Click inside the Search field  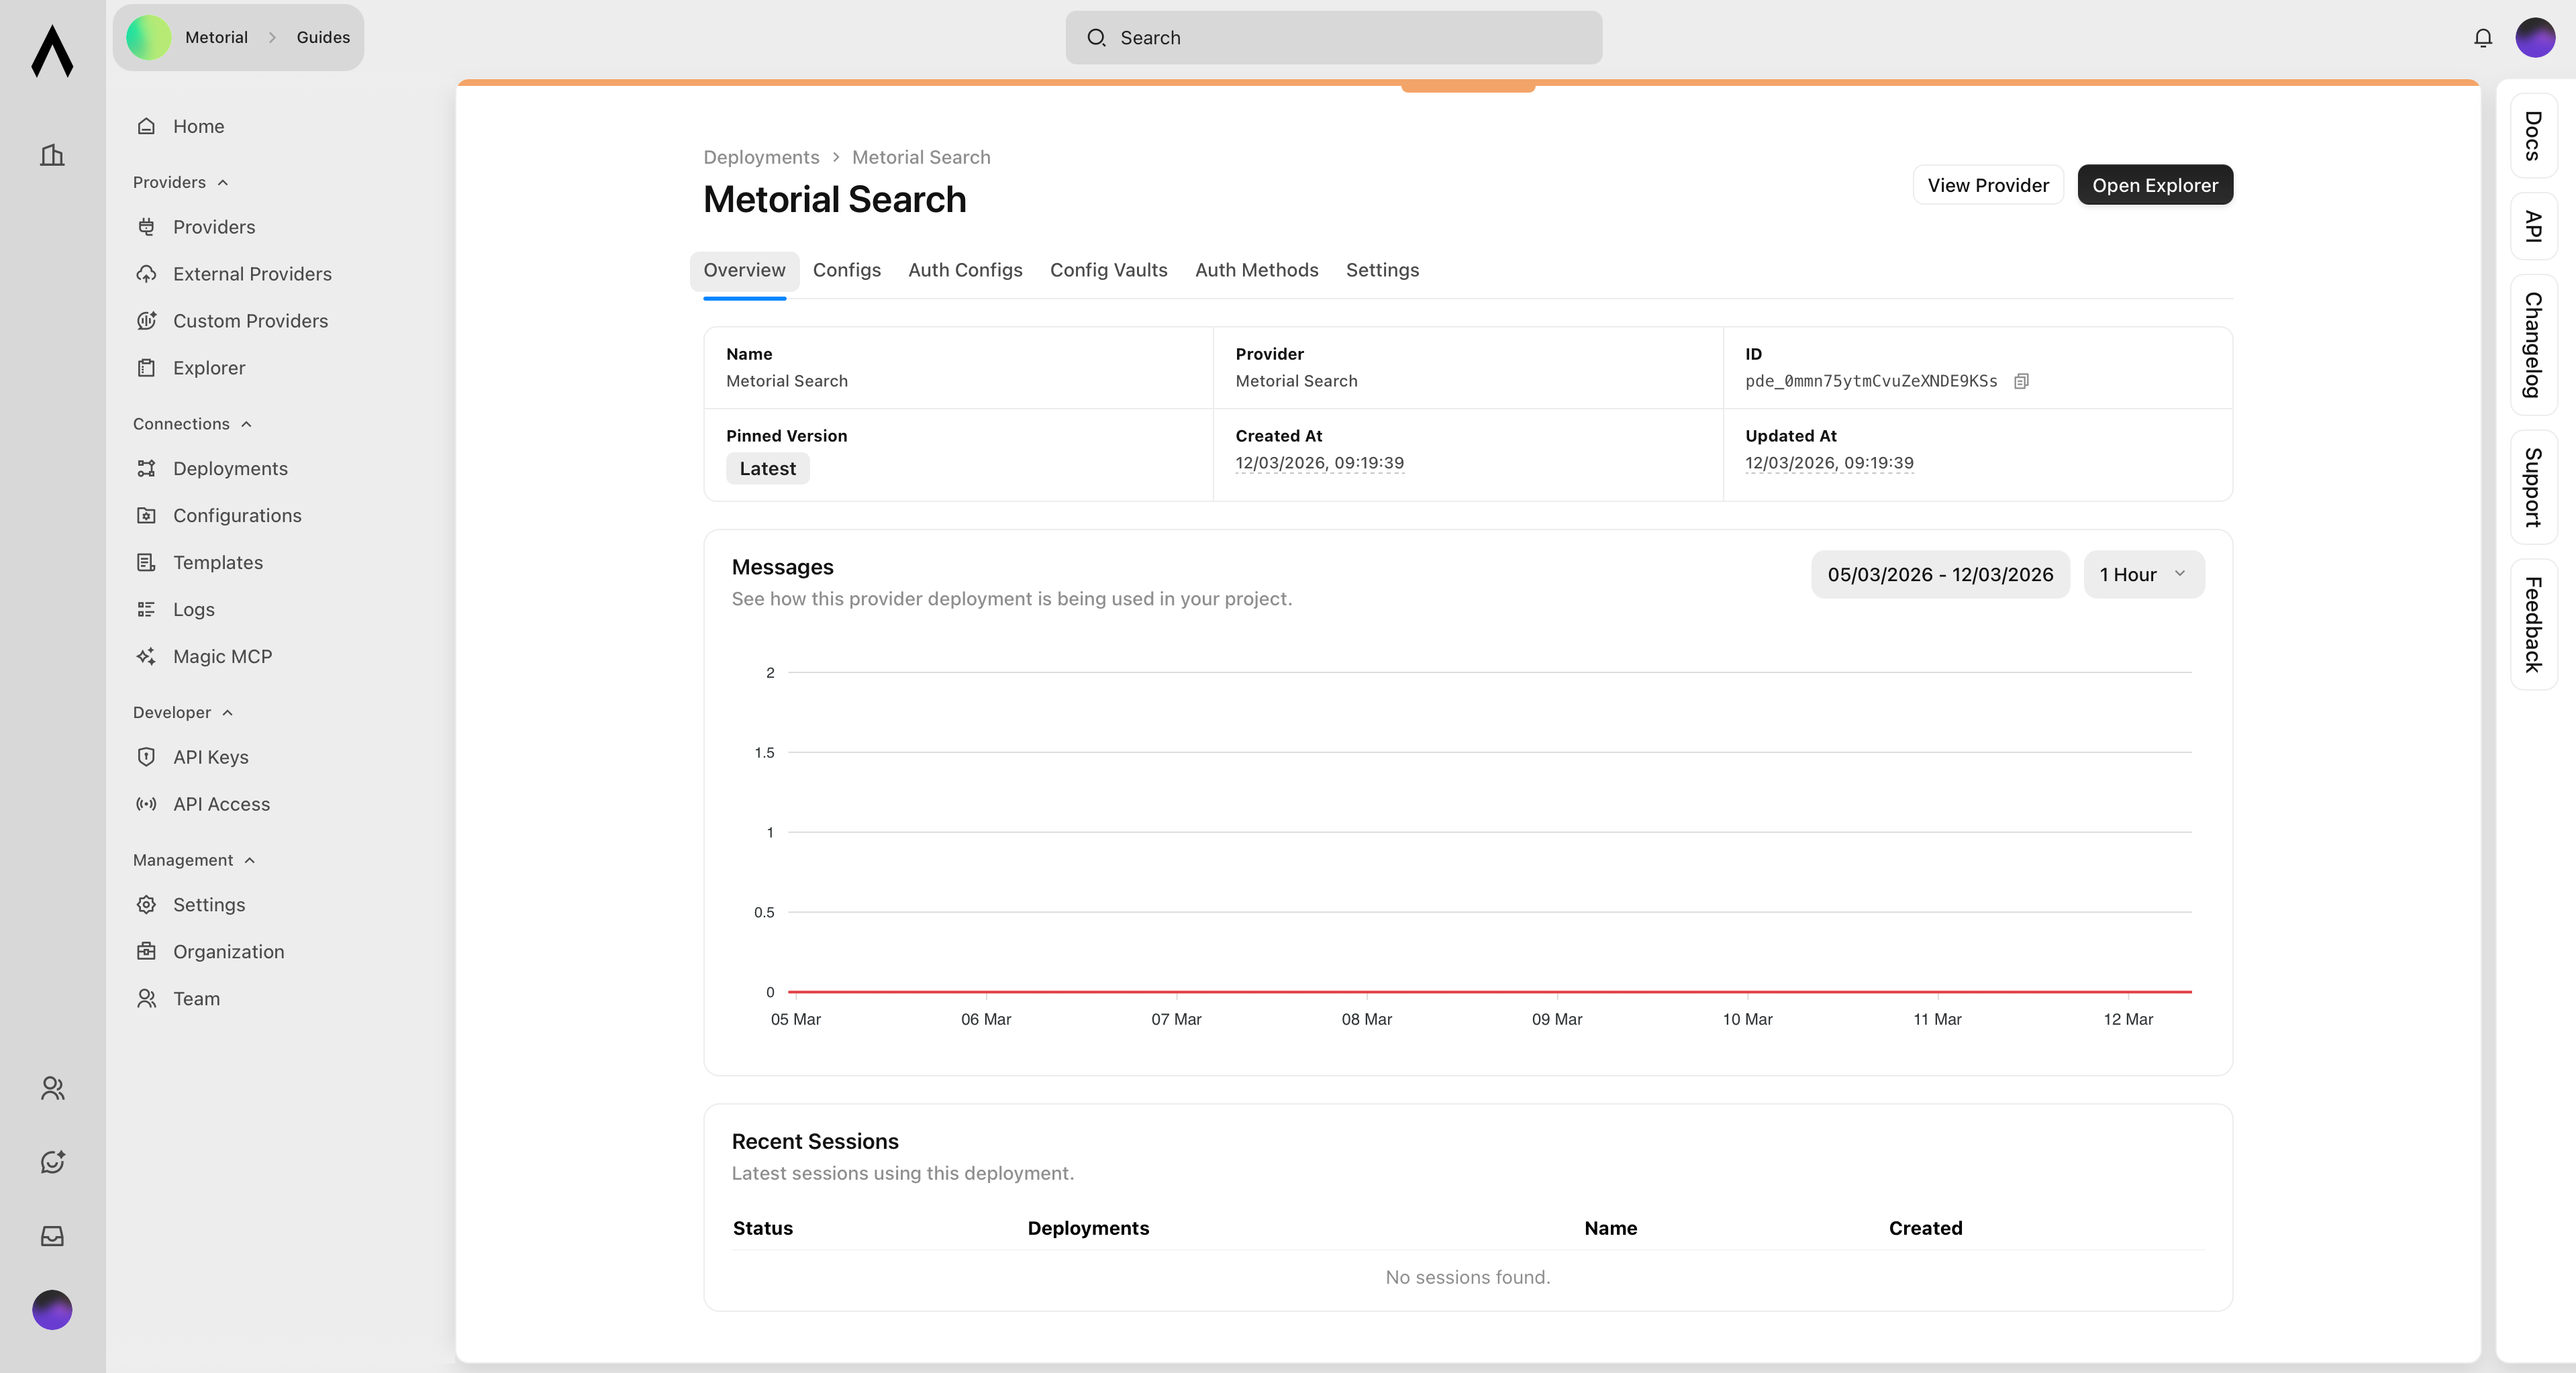[x=1334, y=38]
